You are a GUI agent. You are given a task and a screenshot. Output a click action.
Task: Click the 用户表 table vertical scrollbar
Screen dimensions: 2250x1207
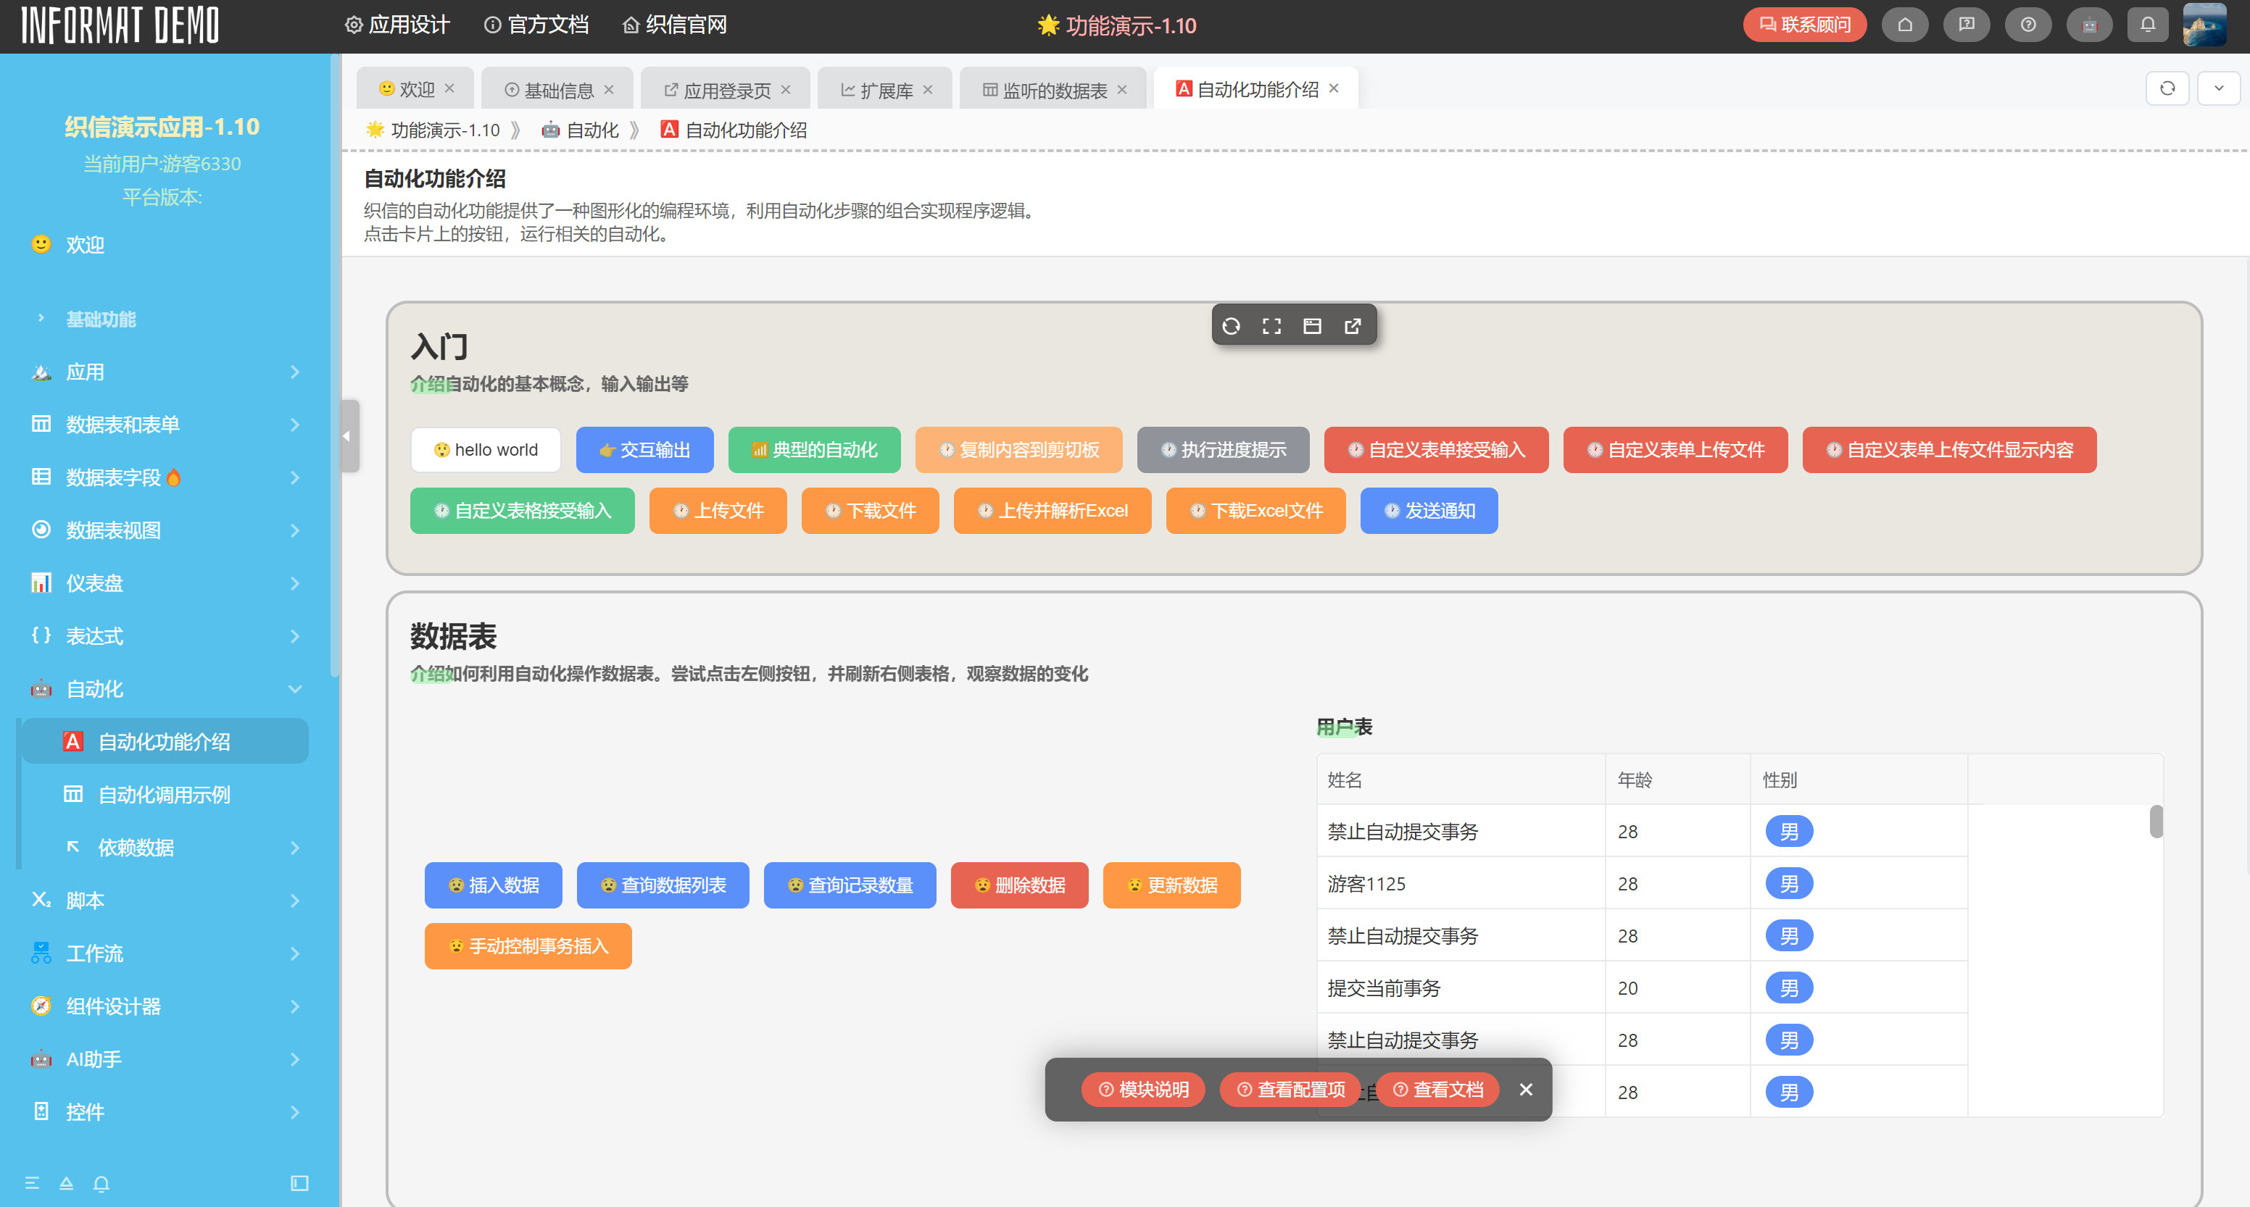(2156, 822)
